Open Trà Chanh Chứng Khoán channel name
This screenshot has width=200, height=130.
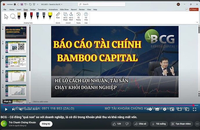click(x=22, y=122)
